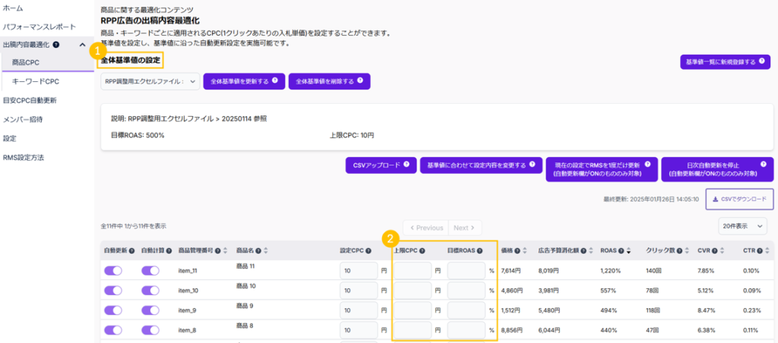
Task: Toggle the 自動計算 switch for item_10
Action: point(150,290)
